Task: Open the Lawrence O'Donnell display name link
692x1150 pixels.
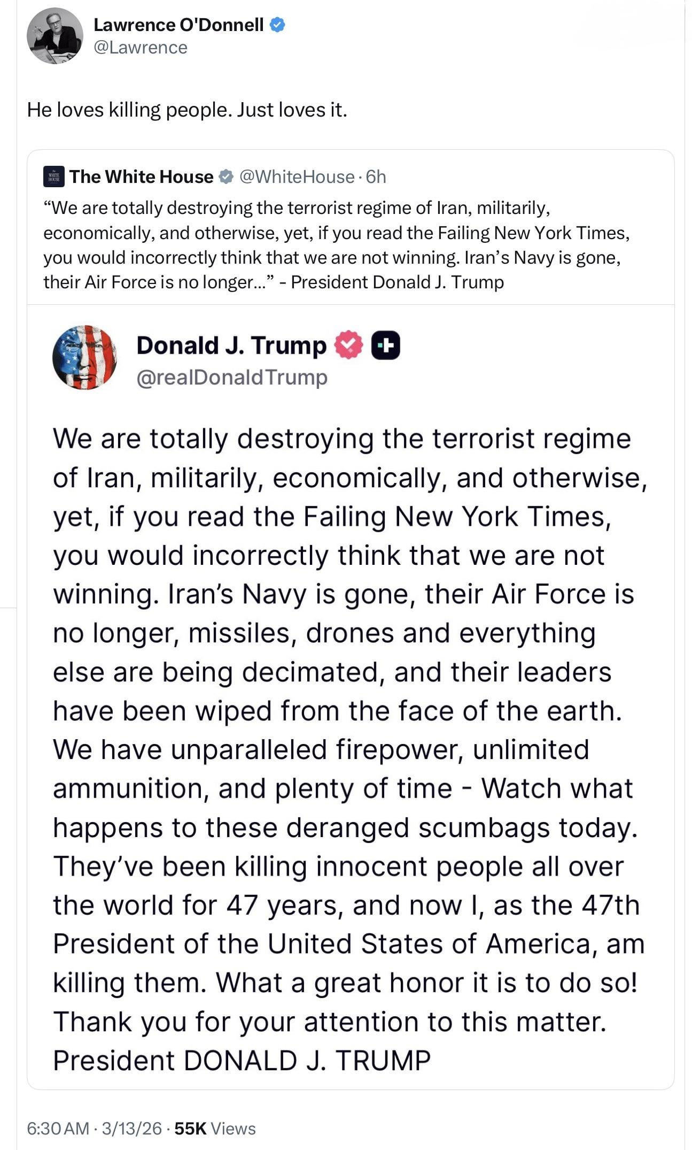Action: coord(178,25)
